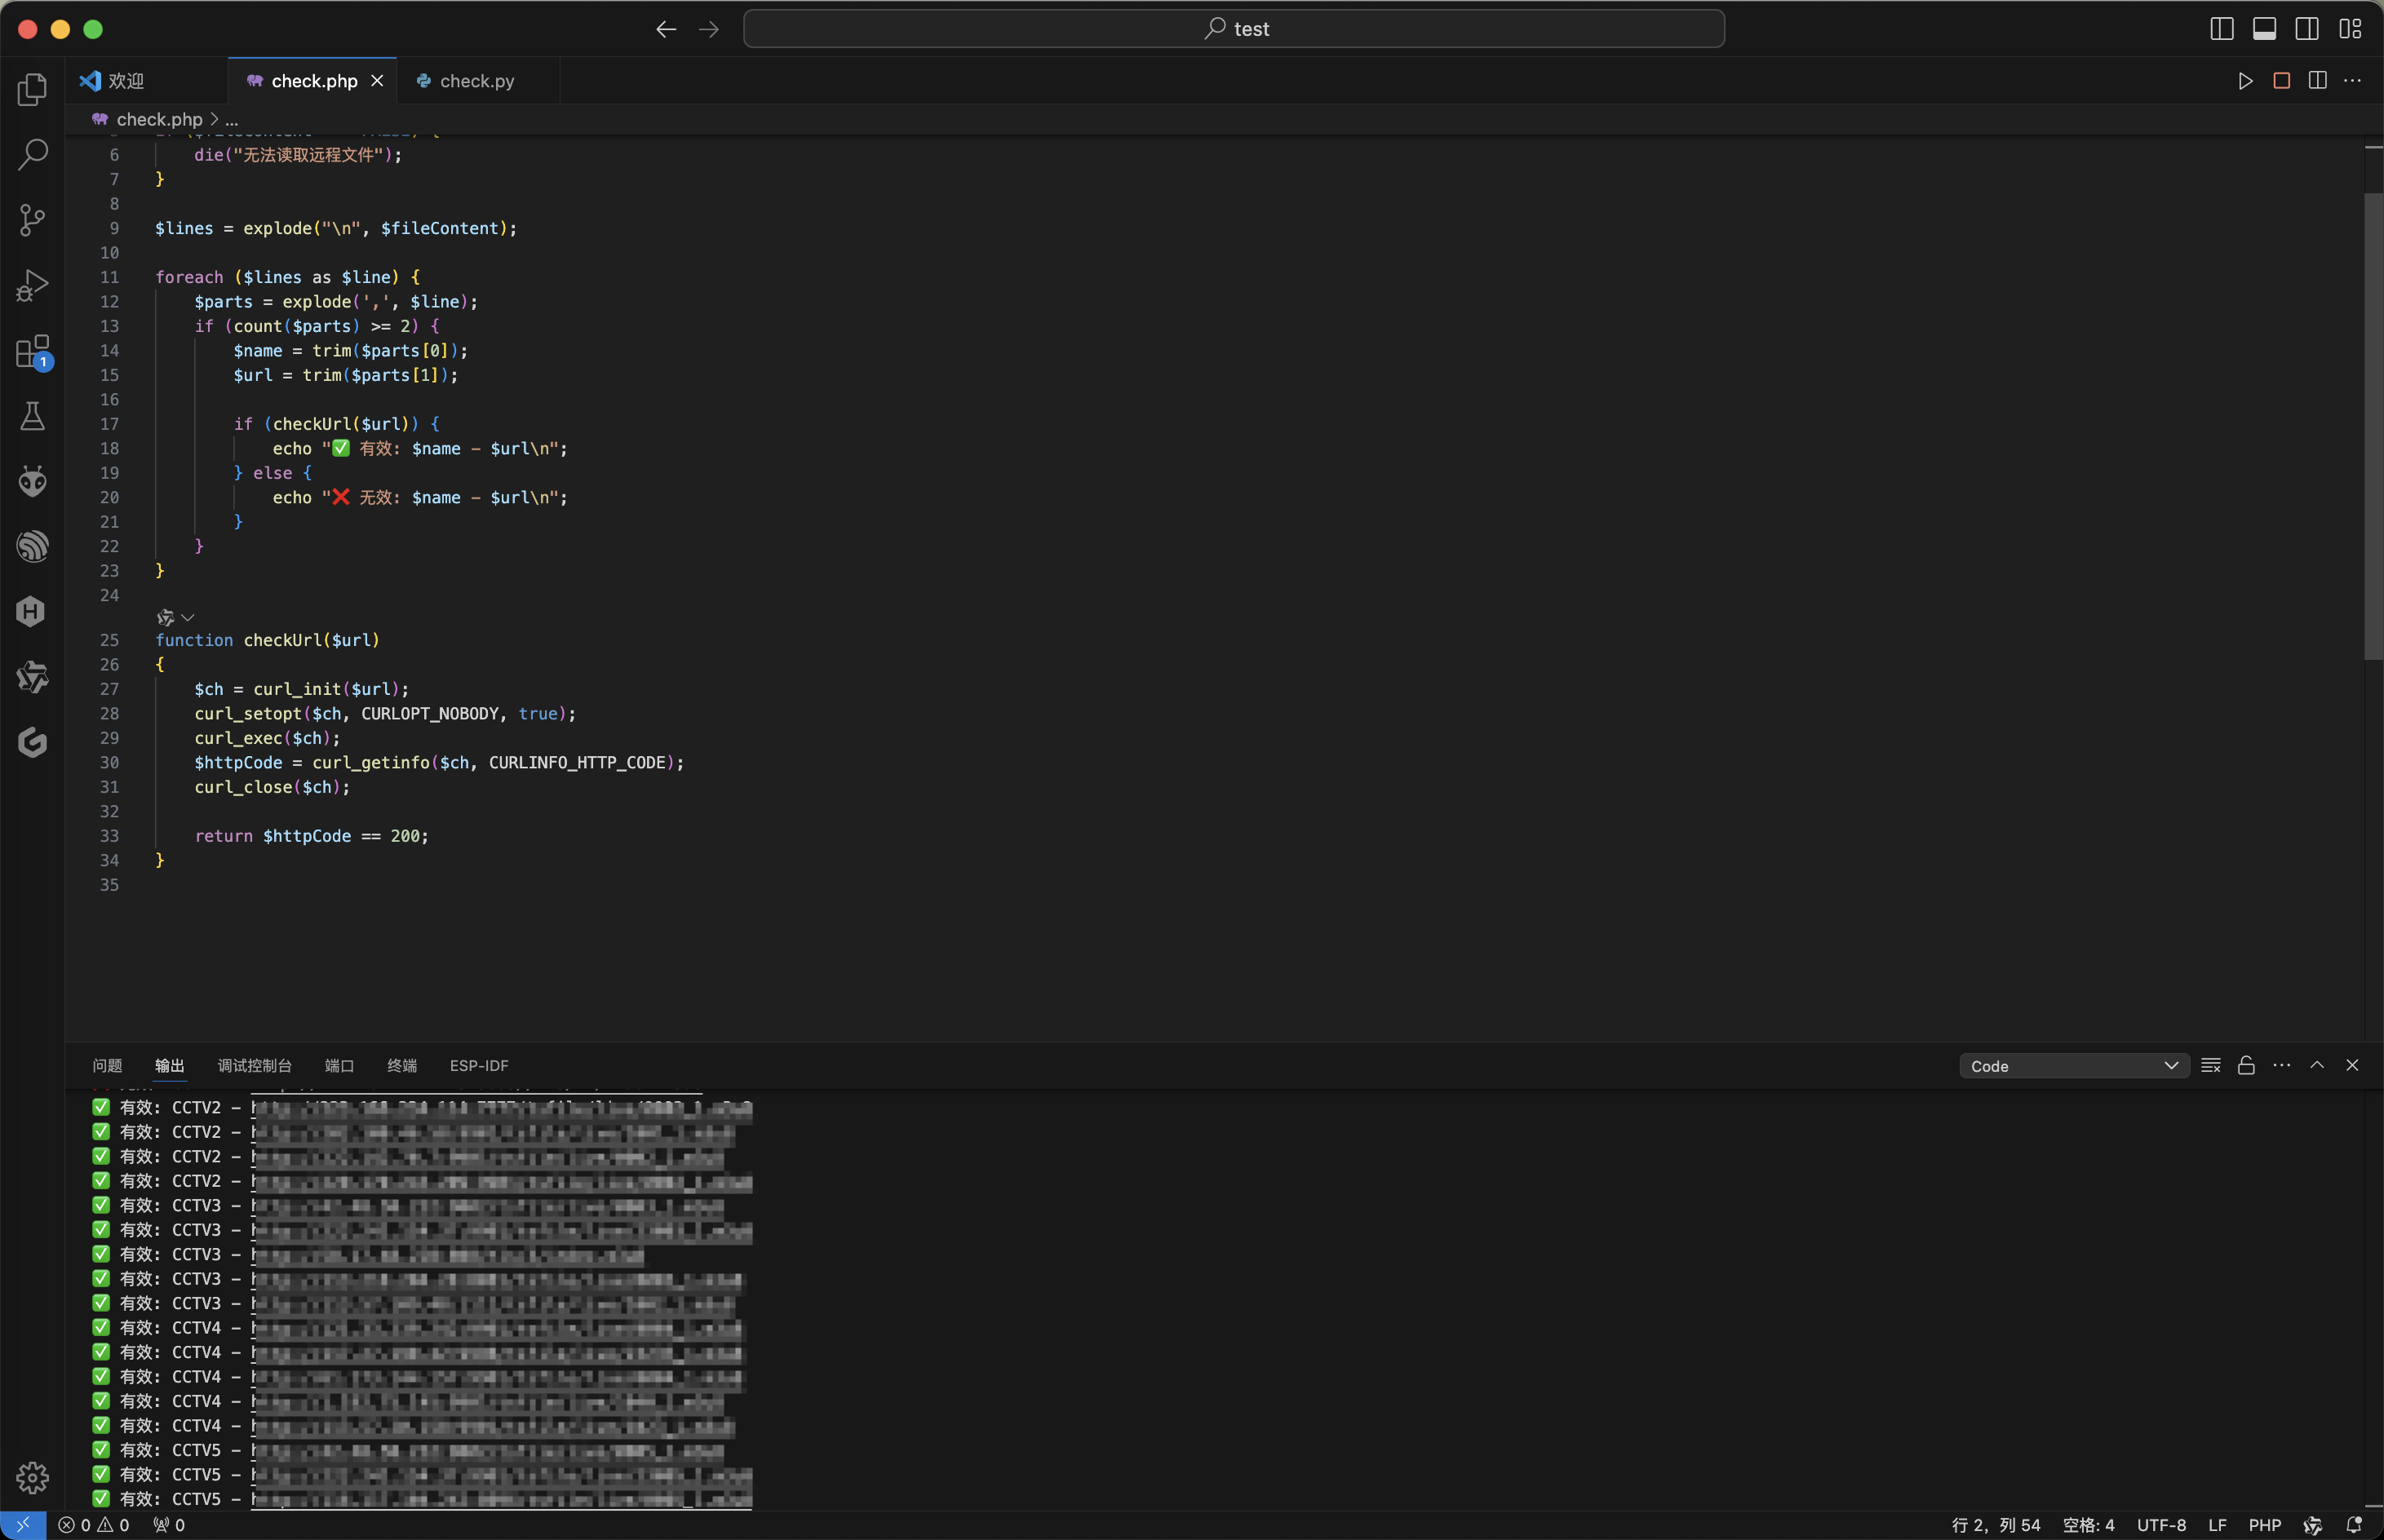Close the bottom panel
This screenshot has height=1540, width=2384.
2352,1065
